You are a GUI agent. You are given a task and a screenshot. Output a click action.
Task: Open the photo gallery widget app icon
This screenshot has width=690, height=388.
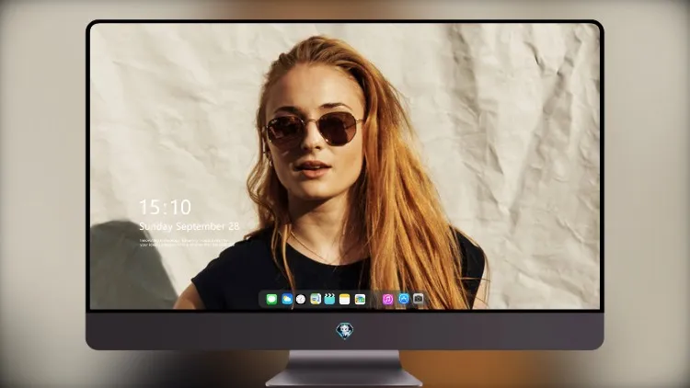point(360,300)
